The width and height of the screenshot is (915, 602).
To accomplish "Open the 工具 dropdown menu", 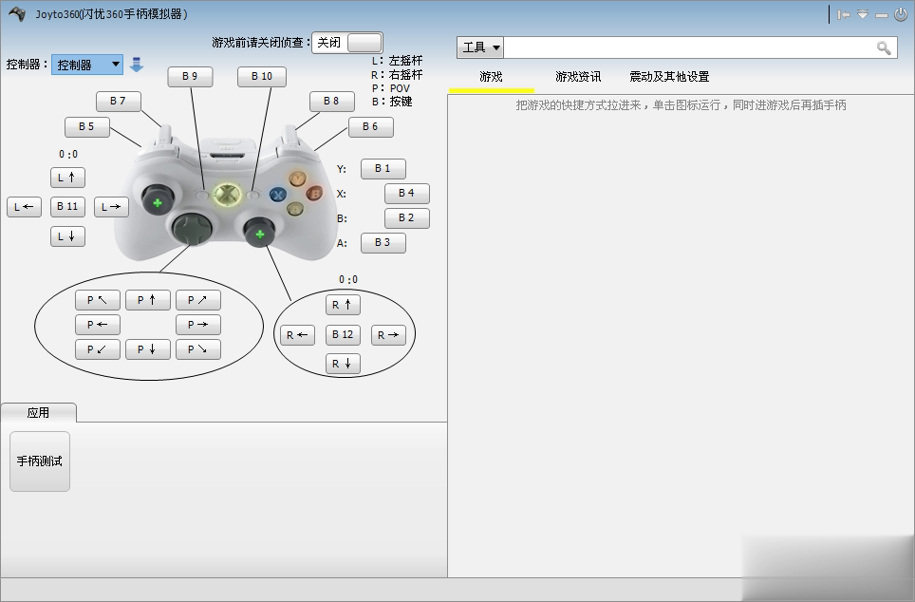I will [x=479, y=46].
